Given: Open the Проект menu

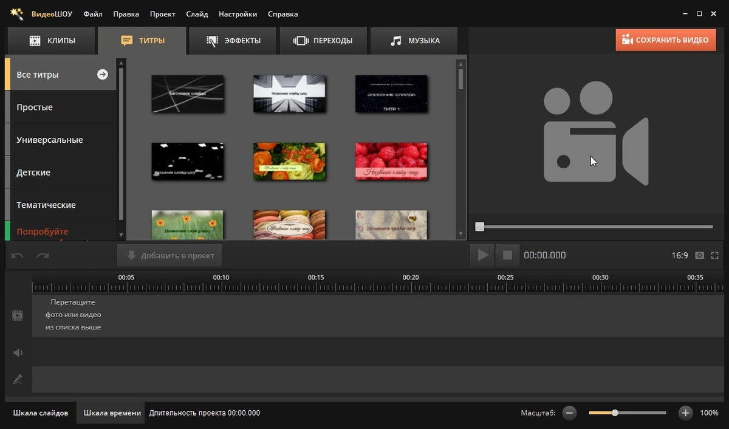Looking at the screenshot, I should 163,14.
